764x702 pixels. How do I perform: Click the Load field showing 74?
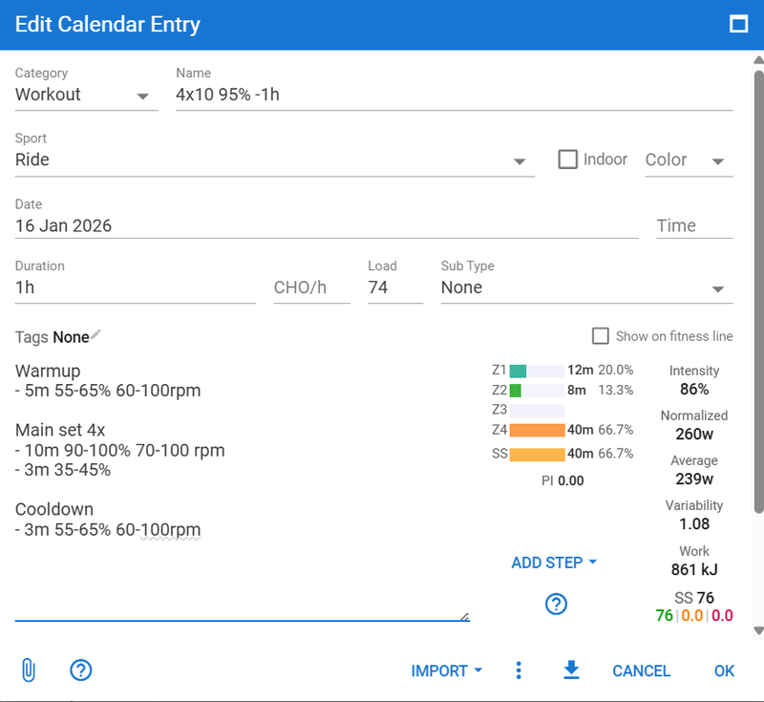click(x=393, y=287)
